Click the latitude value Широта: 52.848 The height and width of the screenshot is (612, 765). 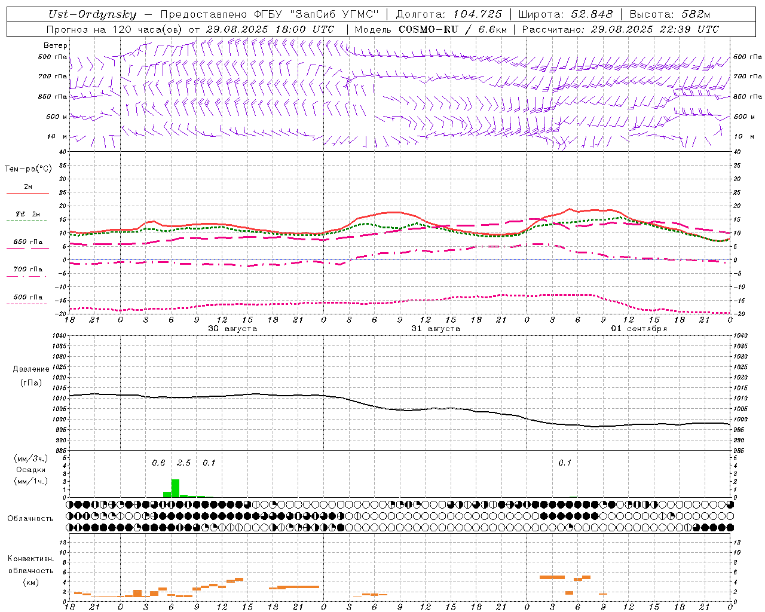point(565,14)
